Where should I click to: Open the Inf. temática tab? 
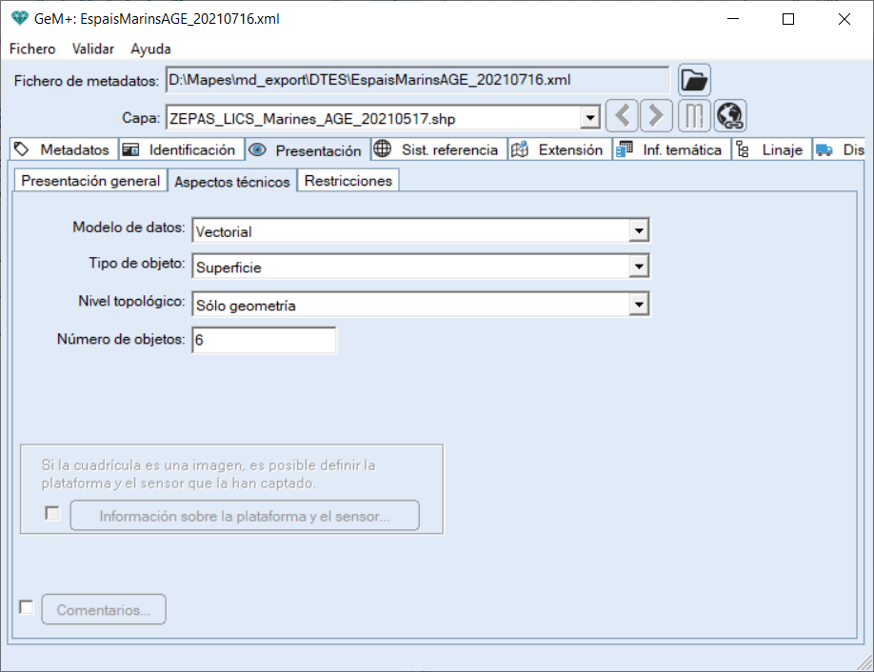coord(670,149)
